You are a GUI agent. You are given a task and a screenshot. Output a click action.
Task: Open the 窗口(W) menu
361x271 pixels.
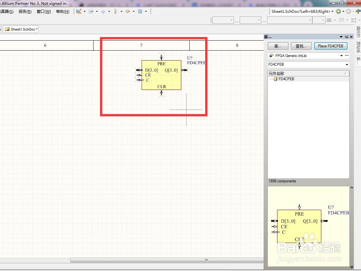click(44, 12)
